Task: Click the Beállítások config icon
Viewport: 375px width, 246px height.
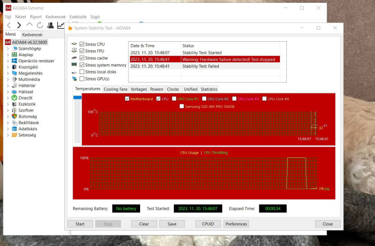Action: point(15,123)
